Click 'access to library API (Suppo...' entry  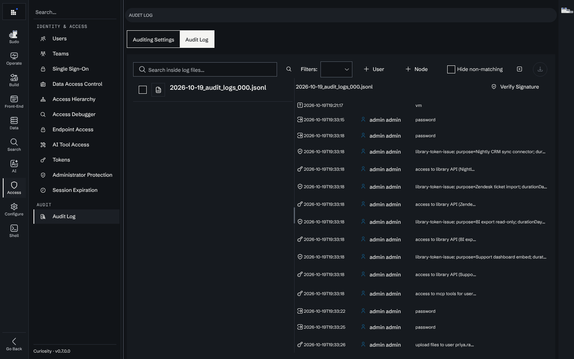(x=446, y=274)
